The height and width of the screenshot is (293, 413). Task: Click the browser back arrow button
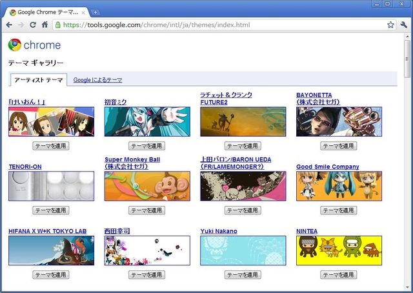click(x=10, y=25)
